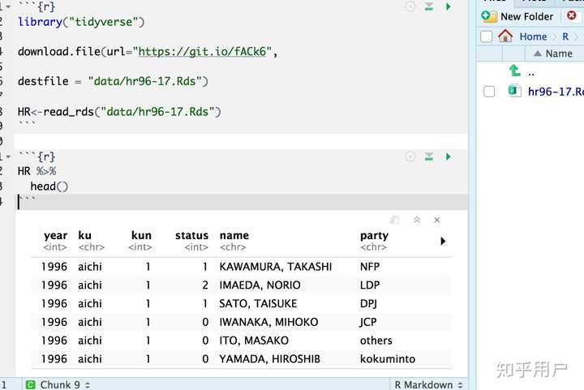This screenshot has width=584, height=390.
Task: Check the hr96-17.Rds file checkbox
Action: [489, 92]
